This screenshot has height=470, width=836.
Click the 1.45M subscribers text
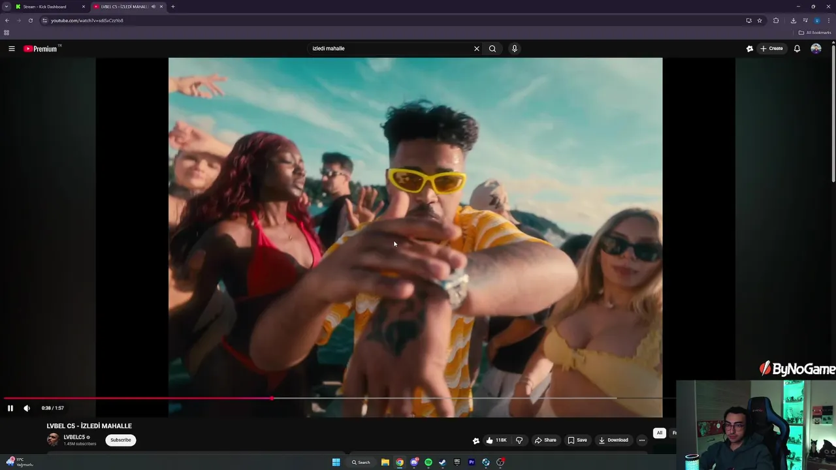(80, 444)
